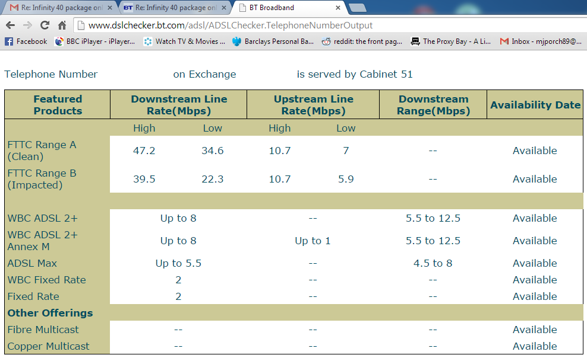The height and width of the screenshot is (358, 587).
Task: Select the ADSL Max row label
Action: point(32,264)
